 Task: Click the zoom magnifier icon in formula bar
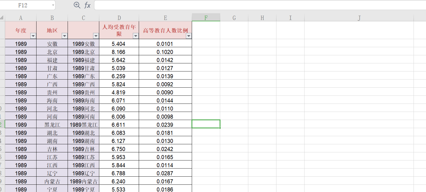(77, 5)
